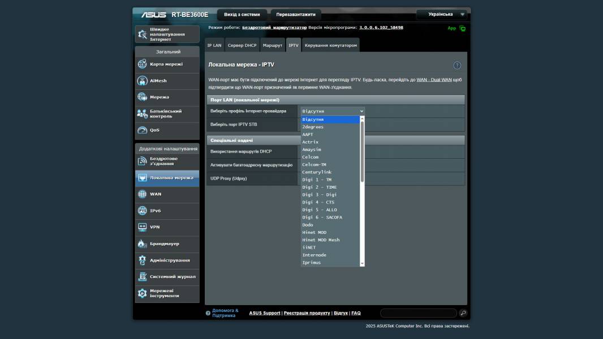
Task: Open Quick Internet Setup icon
Action: tap(143, 34)
